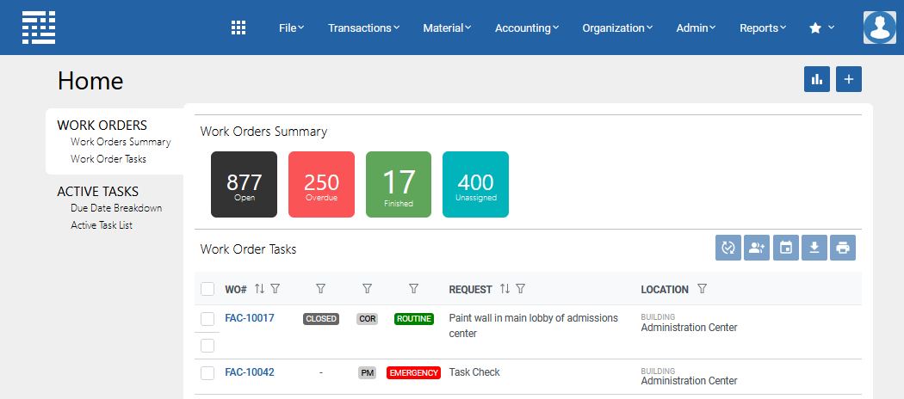Open work order FAC-10017 link
This screenshot has height=399, width=904.
click(250, 318)
